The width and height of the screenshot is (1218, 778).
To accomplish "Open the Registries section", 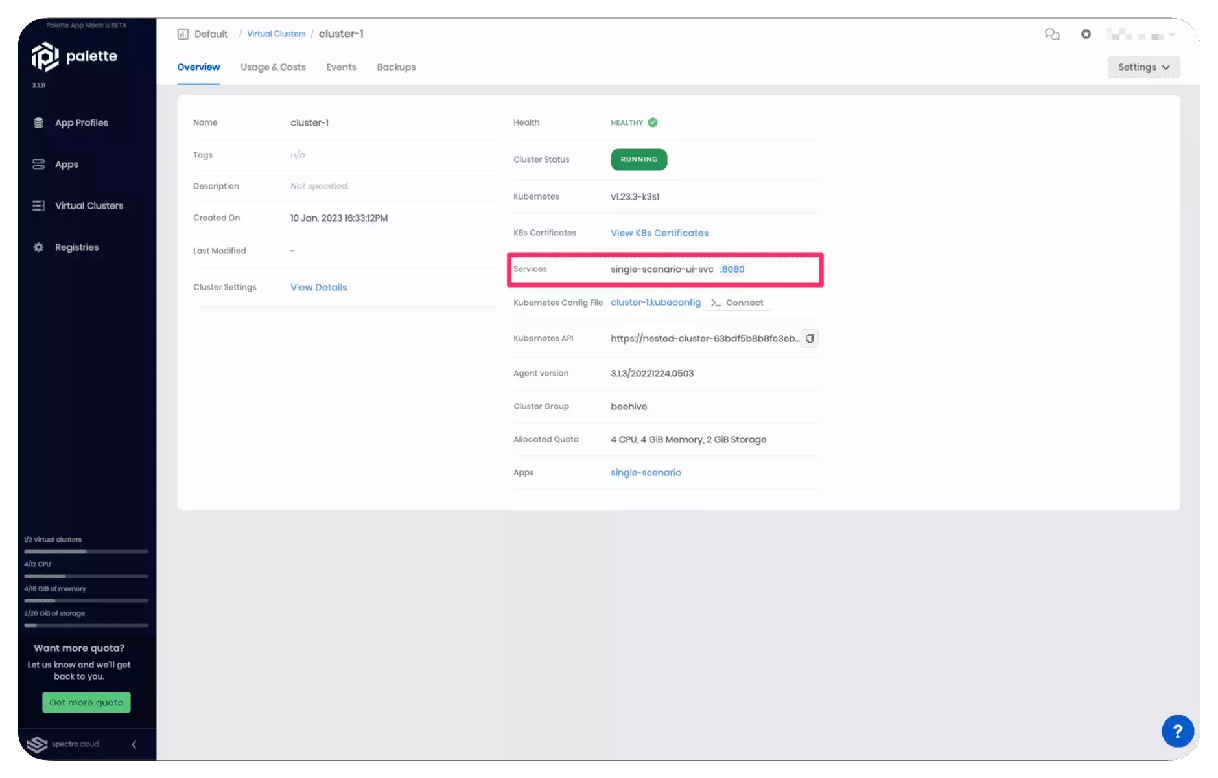I will click(x=76, y=247).
